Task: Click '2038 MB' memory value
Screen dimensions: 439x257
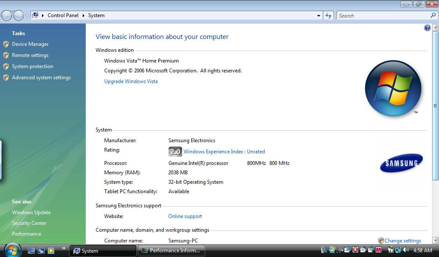Action: 178,173
